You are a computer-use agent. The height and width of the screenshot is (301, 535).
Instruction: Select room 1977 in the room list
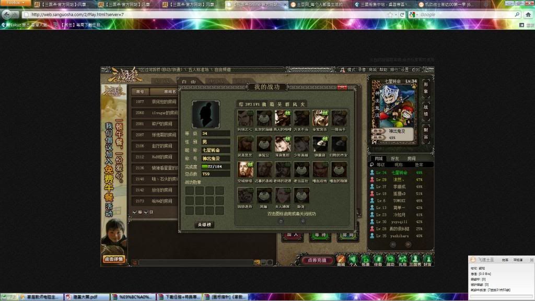[x=155, y=102]
